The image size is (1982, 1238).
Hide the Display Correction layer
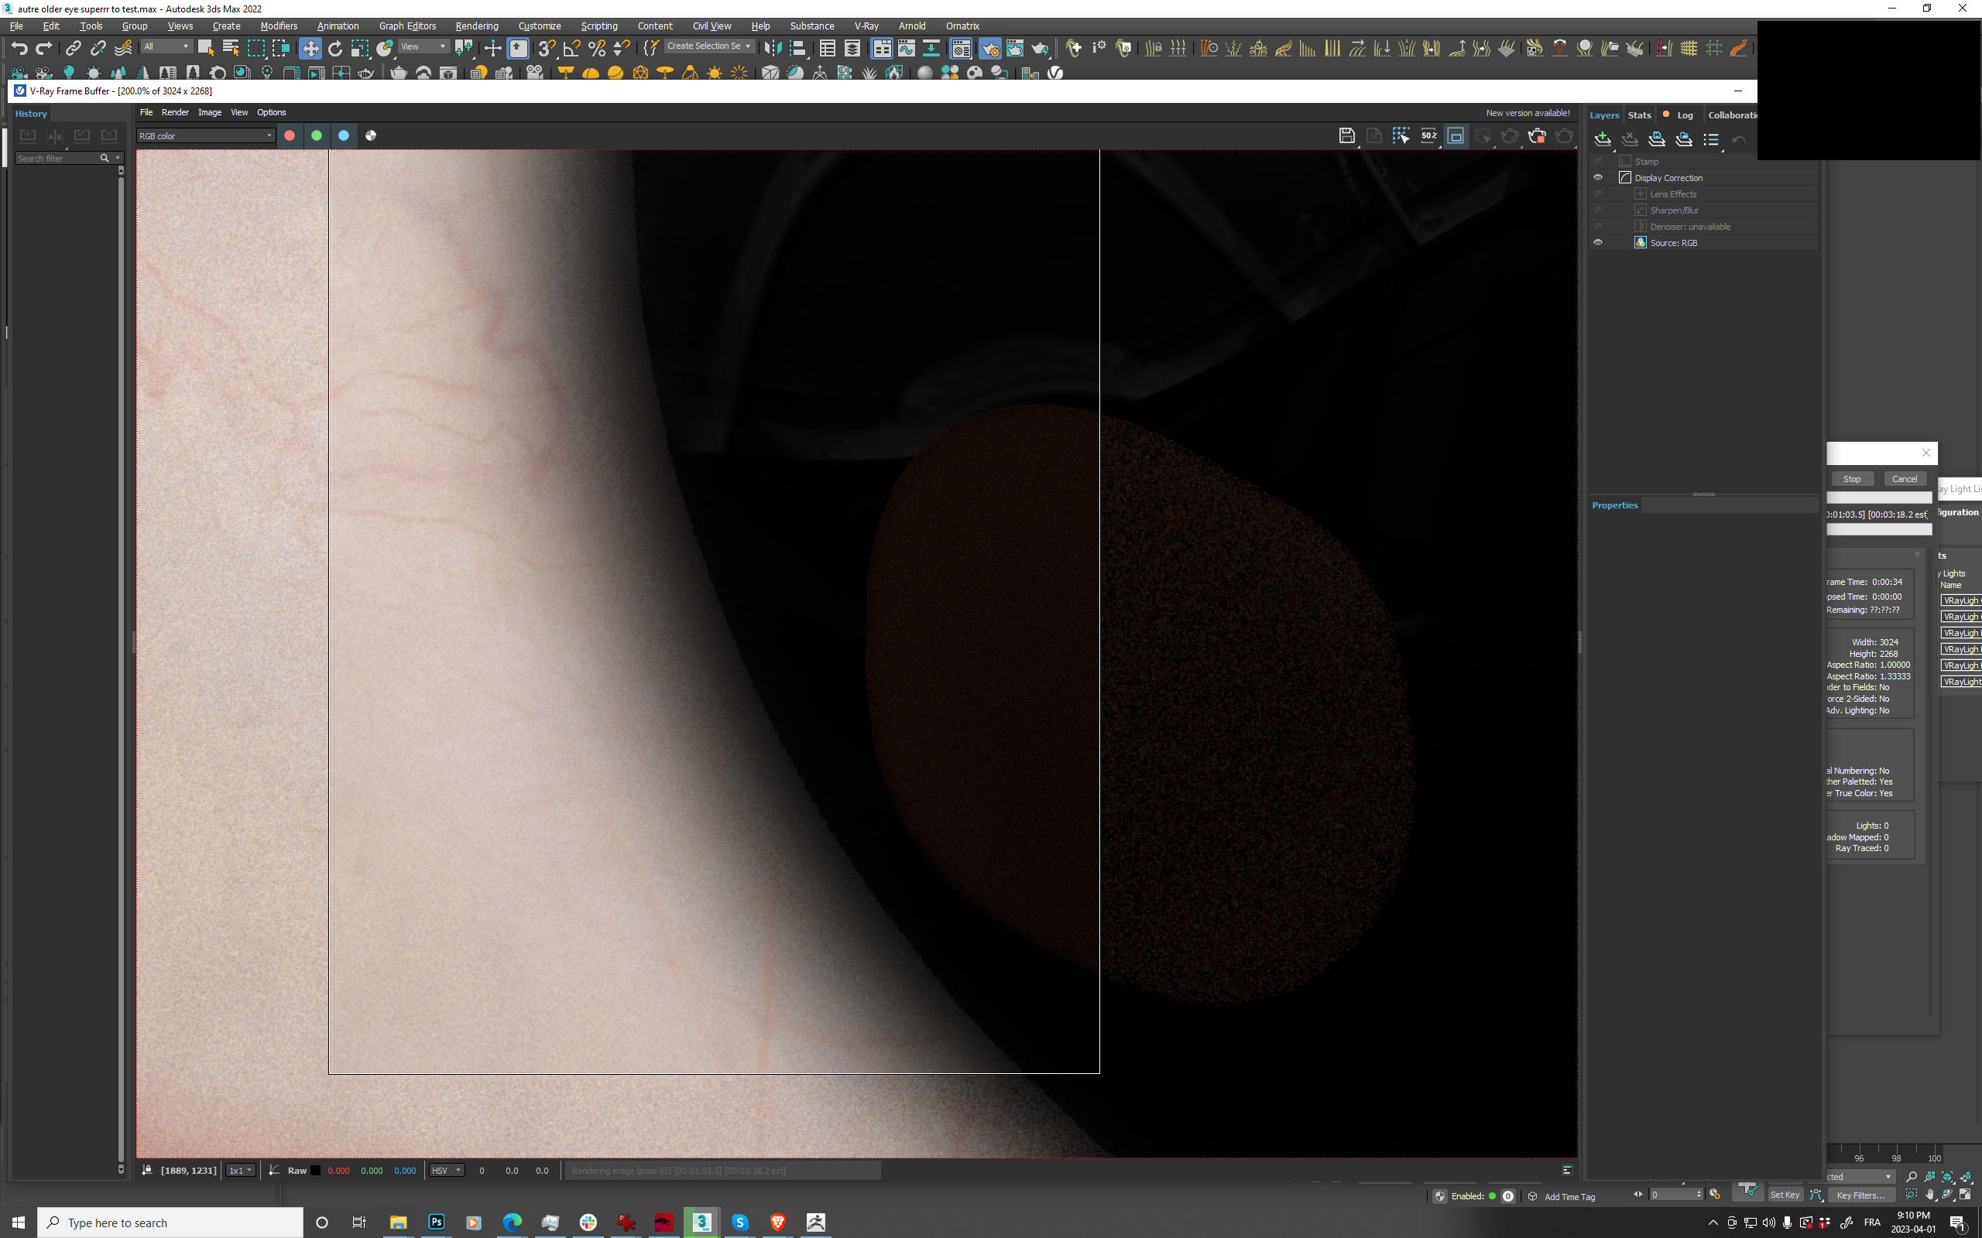tap(1597, 178)
